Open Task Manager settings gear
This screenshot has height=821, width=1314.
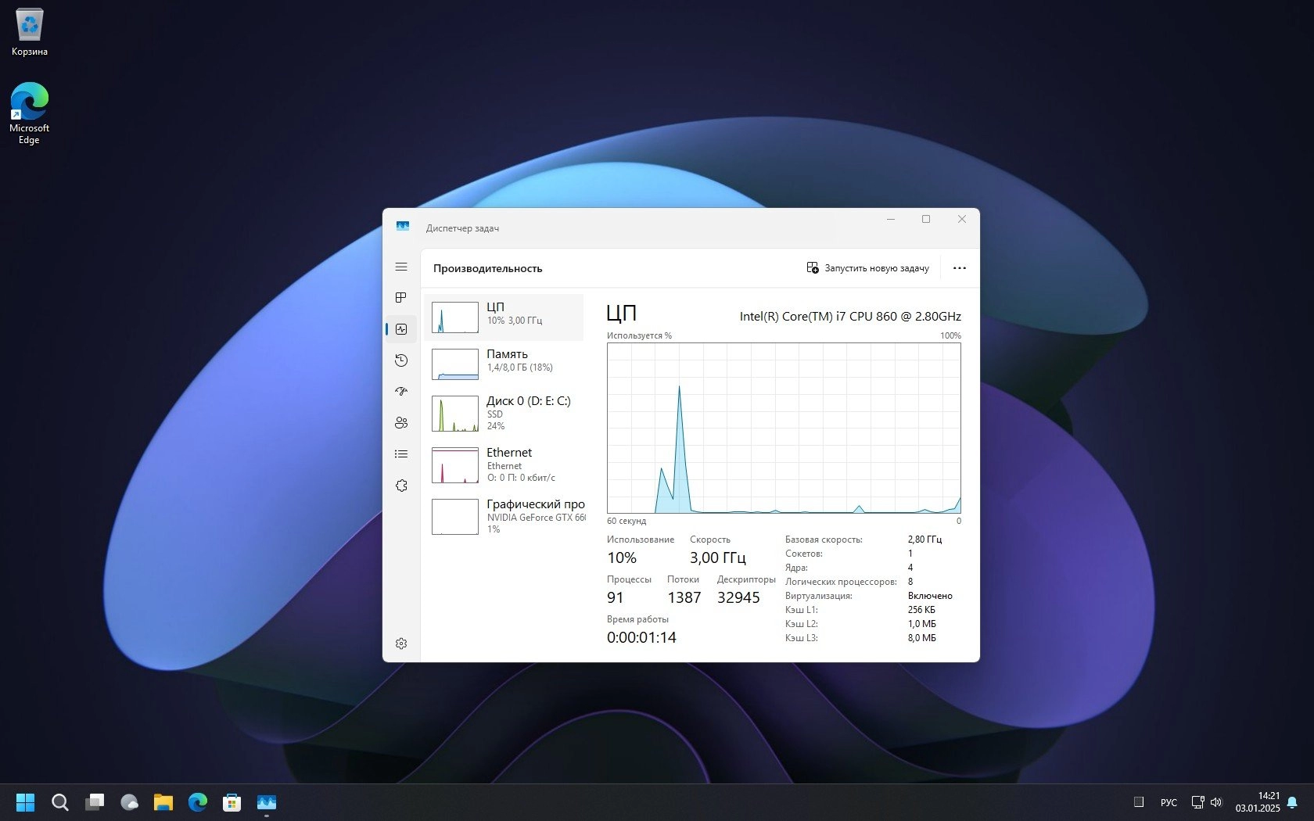(x=401, y=644)
